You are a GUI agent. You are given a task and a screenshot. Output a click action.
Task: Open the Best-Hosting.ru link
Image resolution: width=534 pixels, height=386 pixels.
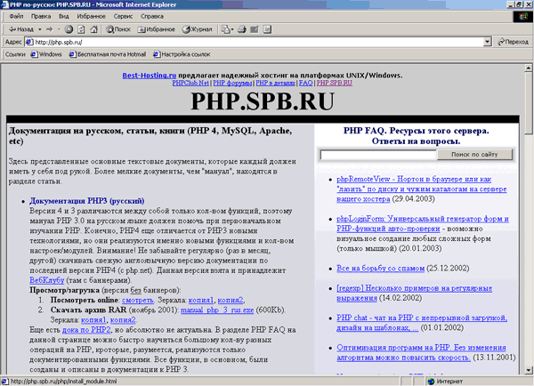pos(150,76)
